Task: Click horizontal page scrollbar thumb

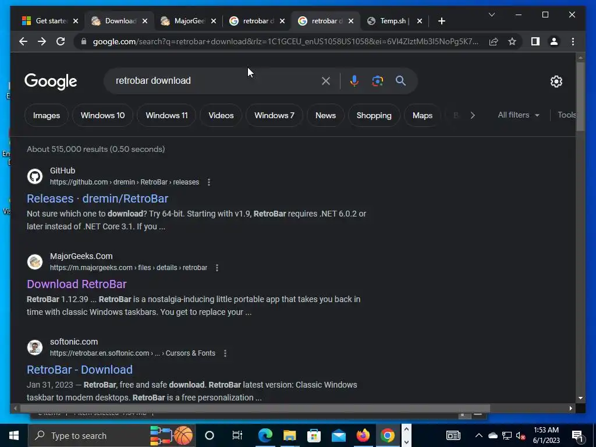Action: (x=255, y=408)
